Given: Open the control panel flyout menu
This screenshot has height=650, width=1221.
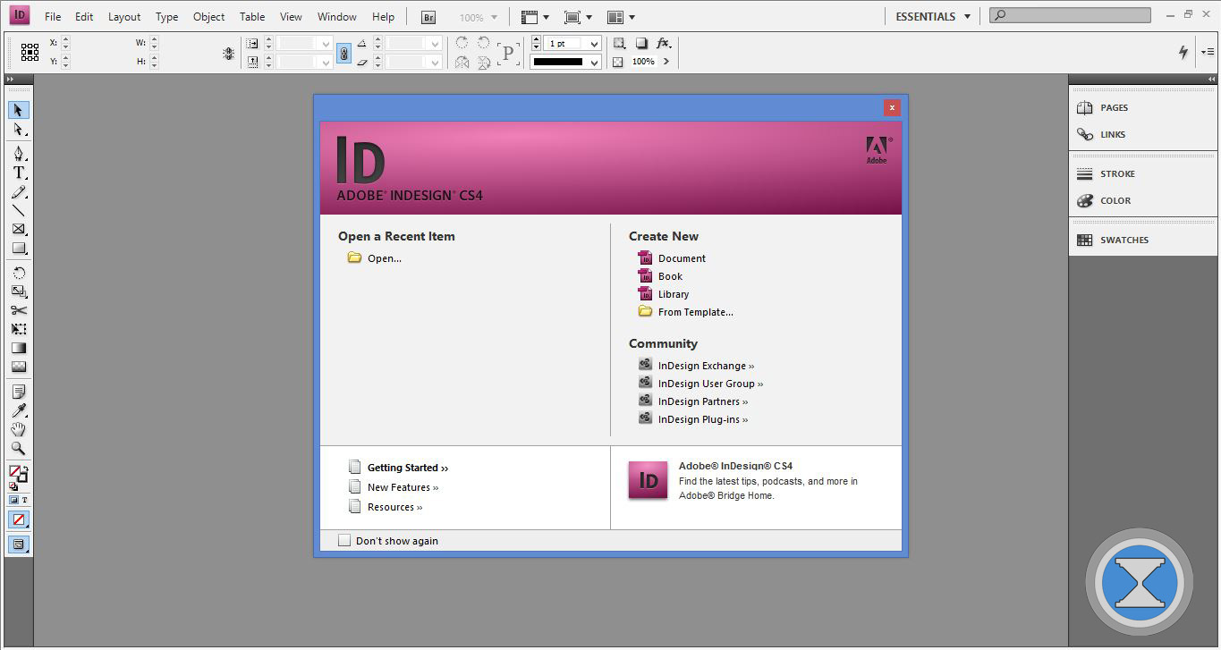Looking at the screenshot, I should [x=1207, y=52].
